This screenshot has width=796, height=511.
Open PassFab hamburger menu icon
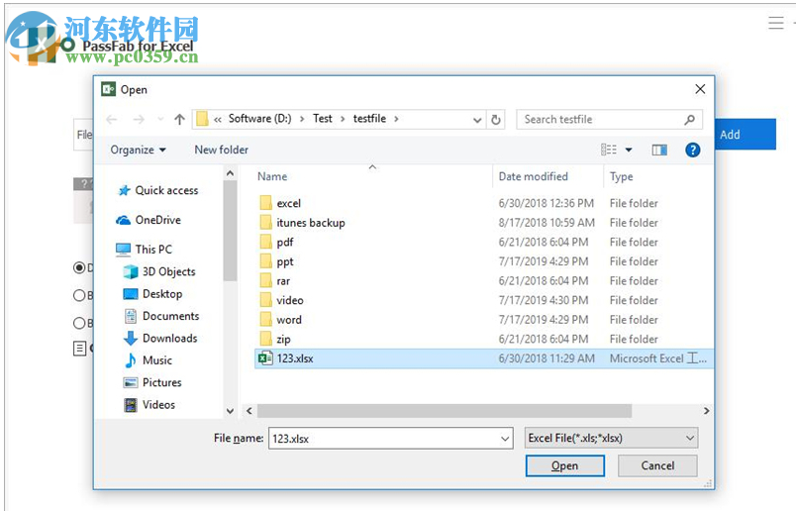tap(775, 23)
